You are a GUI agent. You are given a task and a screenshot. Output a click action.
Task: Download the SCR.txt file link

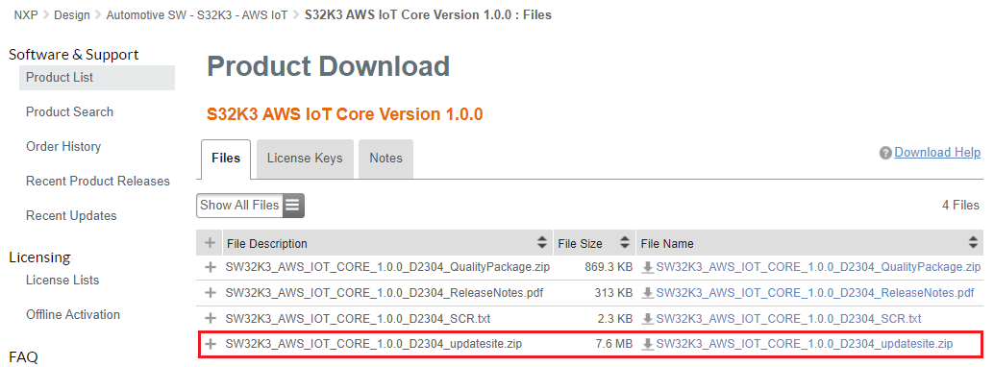point(788,318)
